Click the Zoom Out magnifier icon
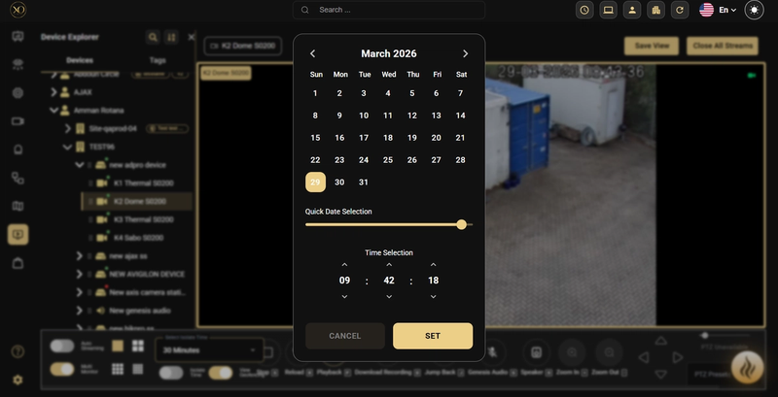778x397 pixels. [x=609, y=352]
